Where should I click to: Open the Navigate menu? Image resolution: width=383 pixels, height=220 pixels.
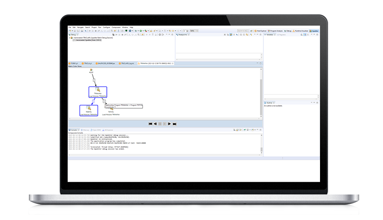(x=80, y=27)
